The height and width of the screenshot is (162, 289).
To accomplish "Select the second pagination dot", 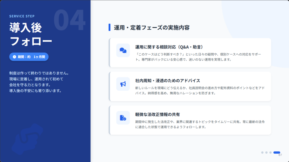I will [x=266, y=152].
